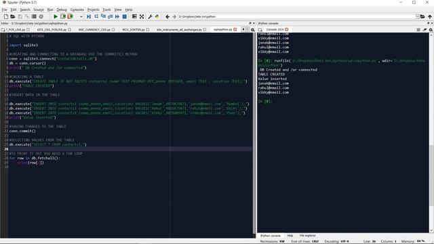Create a new file with the toolbar icon
The image size is (434, 244).
click(x=6, y=16)
